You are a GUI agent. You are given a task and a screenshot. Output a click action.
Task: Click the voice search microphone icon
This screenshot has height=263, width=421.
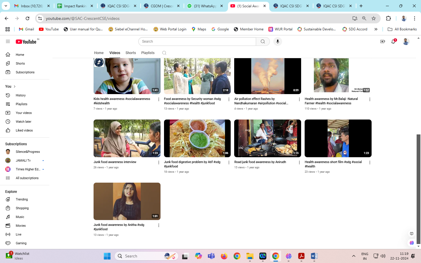pyautogui.click(x=277, y=41)
